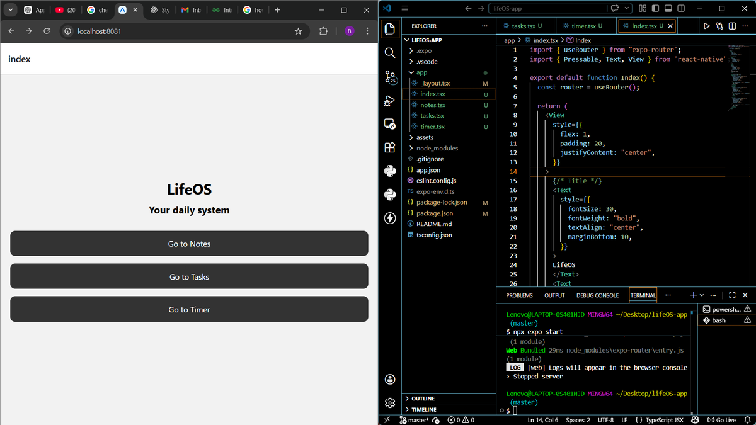Open the Extensions view in VS Code
756x425 pixels.
coord(390,147)
